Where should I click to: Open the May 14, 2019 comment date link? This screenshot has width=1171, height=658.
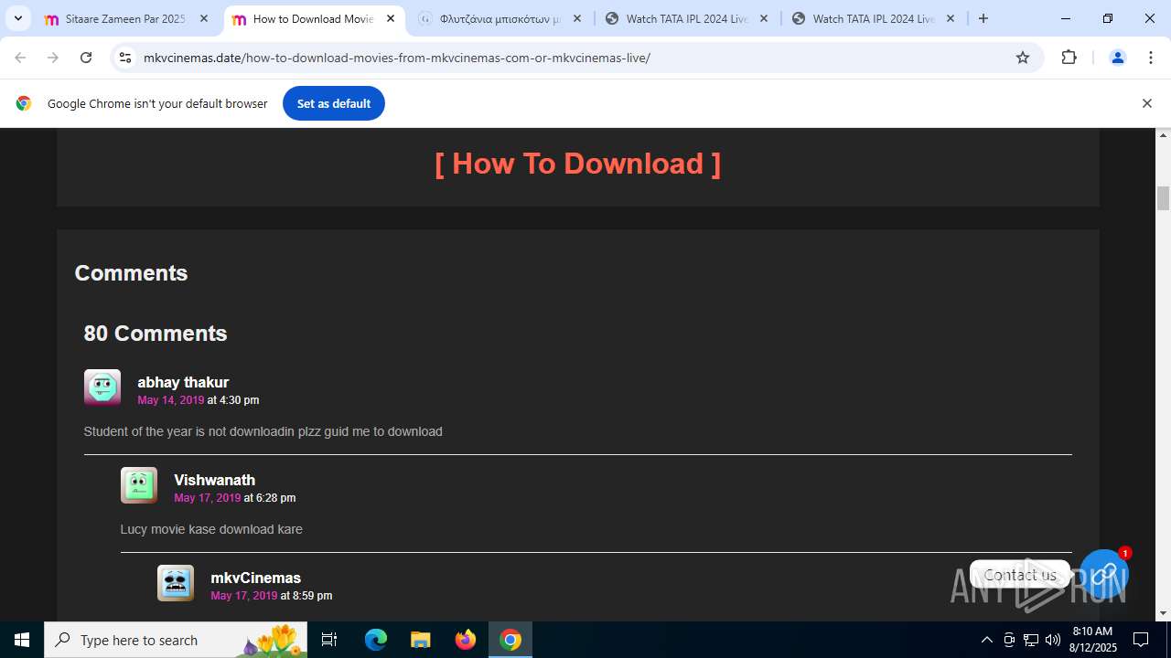pyautogui.click(x=171, y=400)
